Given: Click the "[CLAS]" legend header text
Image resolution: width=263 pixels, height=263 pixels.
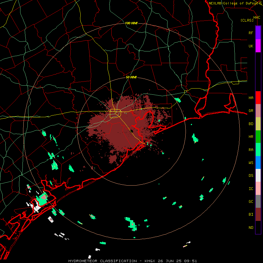Looking at the screenshot, I should (247, 20).
